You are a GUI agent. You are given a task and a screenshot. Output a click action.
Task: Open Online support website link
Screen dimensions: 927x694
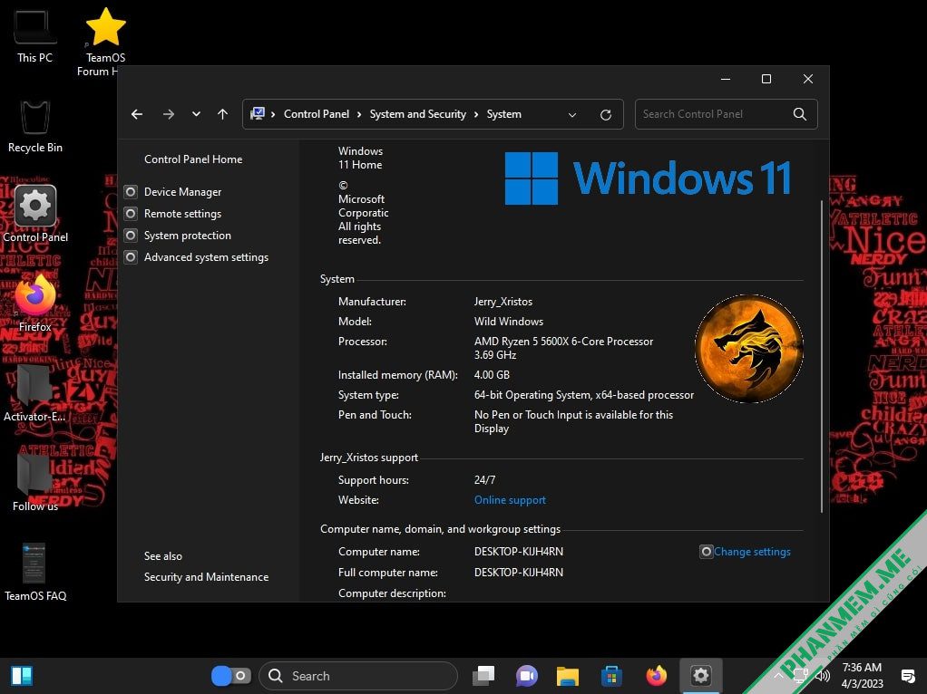click(x=510, y=500)
